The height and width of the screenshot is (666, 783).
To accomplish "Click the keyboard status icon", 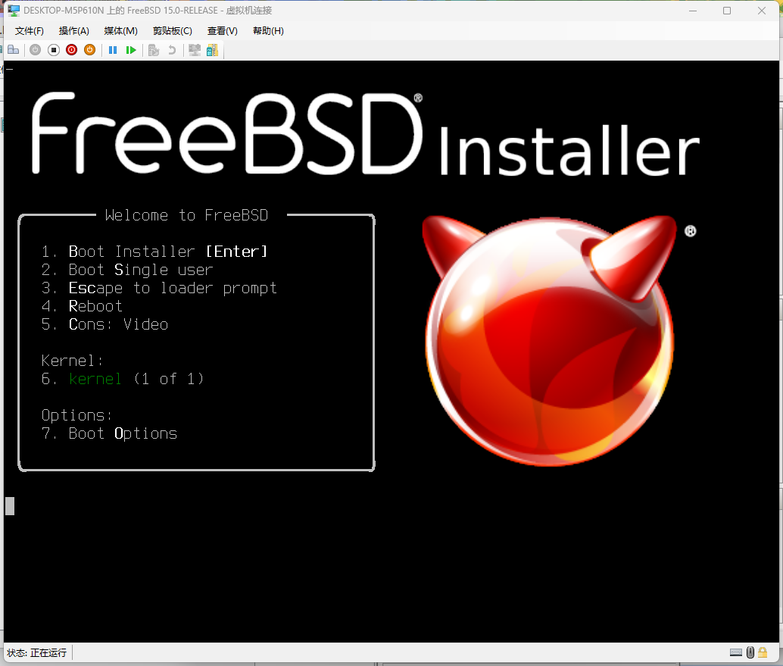I will pos(736,652).
